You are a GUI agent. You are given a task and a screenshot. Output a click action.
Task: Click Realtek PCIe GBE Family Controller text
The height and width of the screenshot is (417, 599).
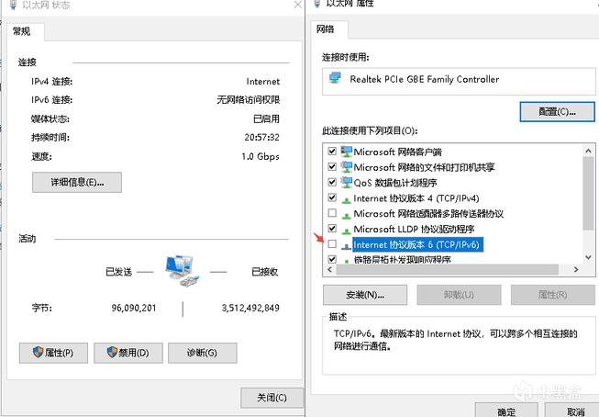coord(425,79)
